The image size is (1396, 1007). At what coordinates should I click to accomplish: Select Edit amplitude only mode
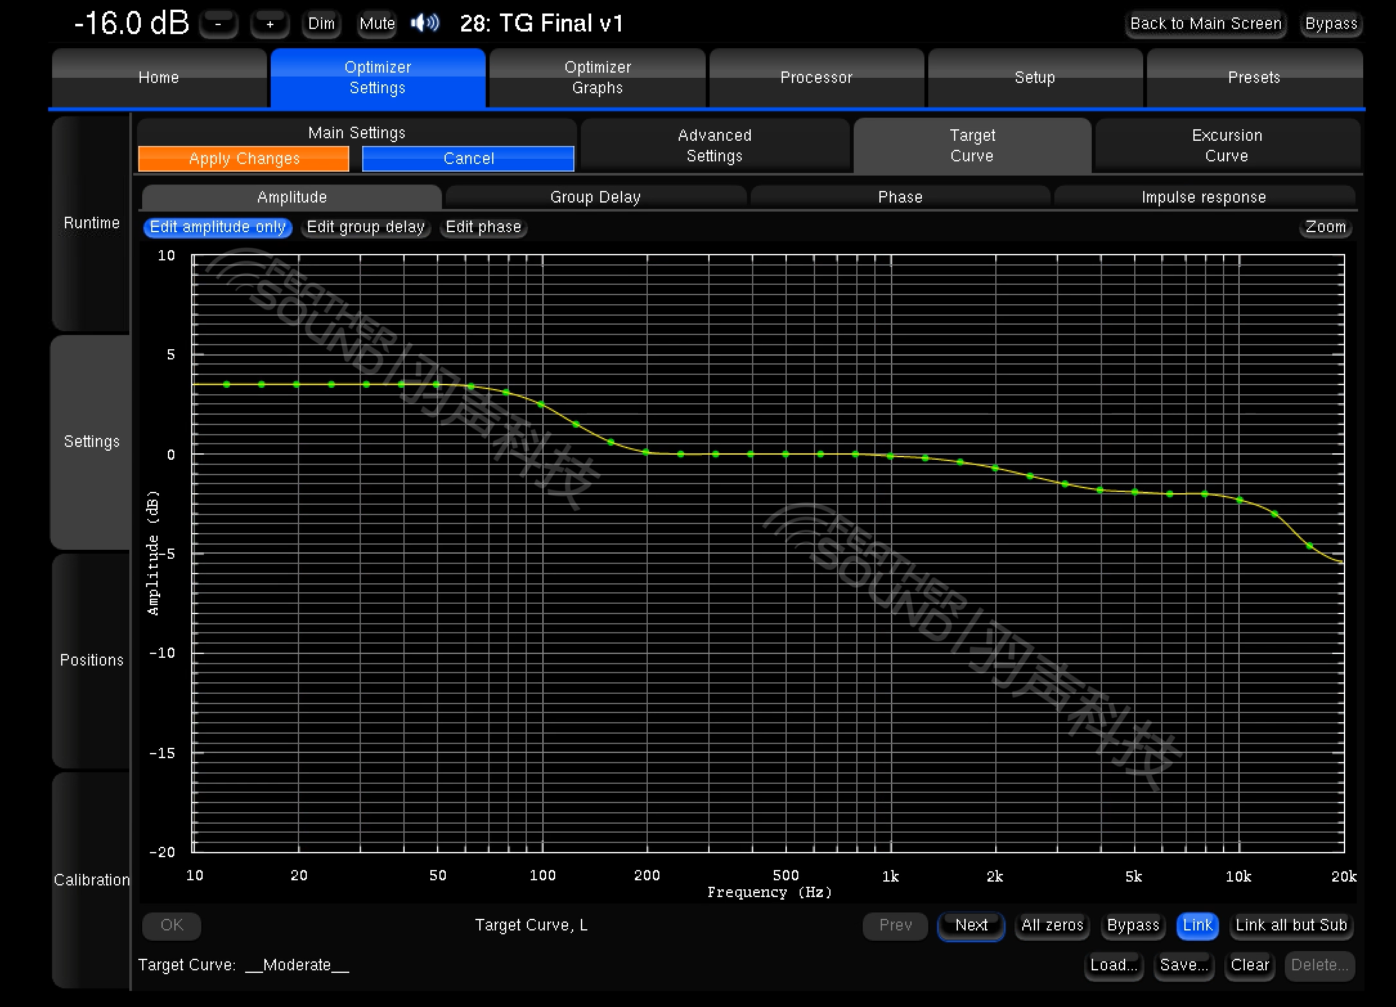[x=217, y=227]
